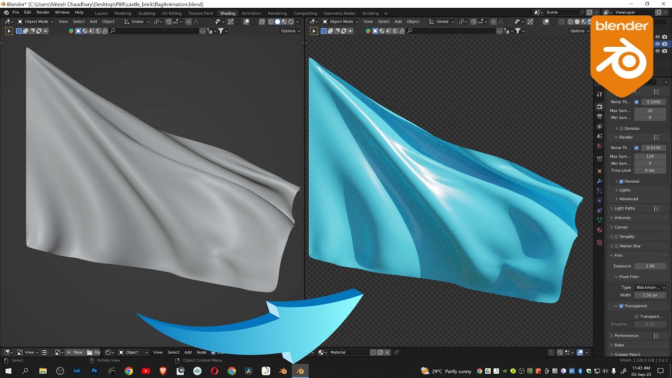The width and height of the screenshot is (672, 378).
Task: Enable the Simplify checkbox
Action: point(617,237)
